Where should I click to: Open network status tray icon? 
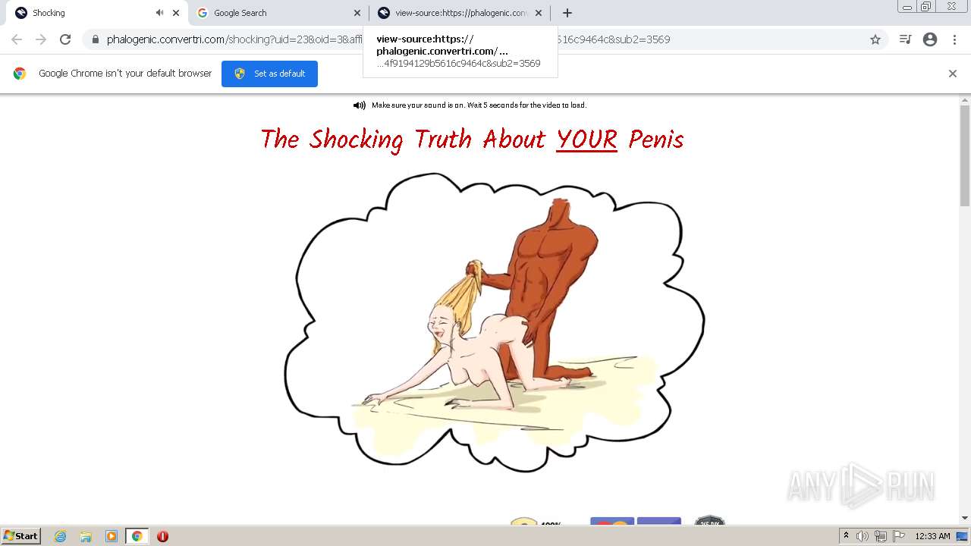881,536
